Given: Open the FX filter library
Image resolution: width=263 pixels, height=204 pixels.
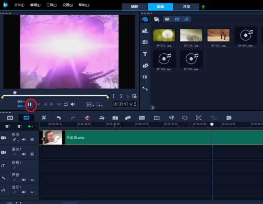Looking at the screenshot, I should (145, 77).
